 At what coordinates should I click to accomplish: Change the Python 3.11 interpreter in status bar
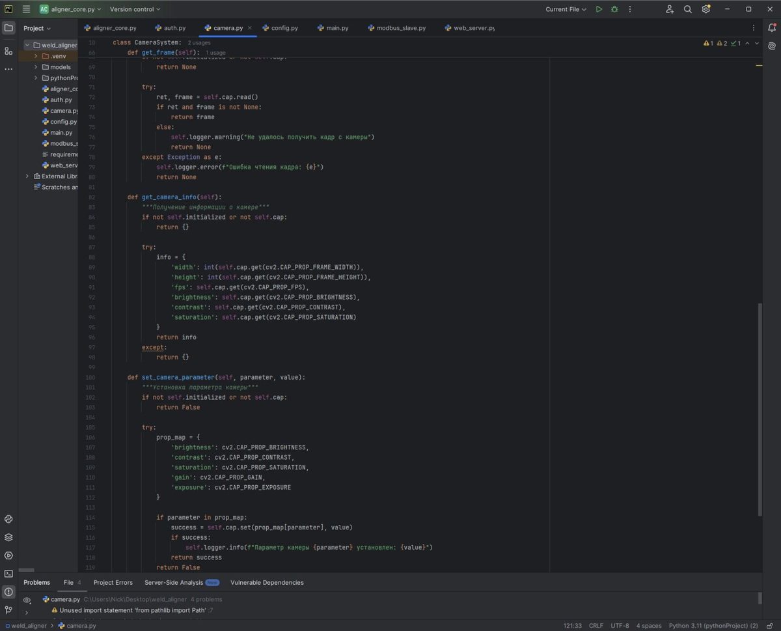pos(714,626)
